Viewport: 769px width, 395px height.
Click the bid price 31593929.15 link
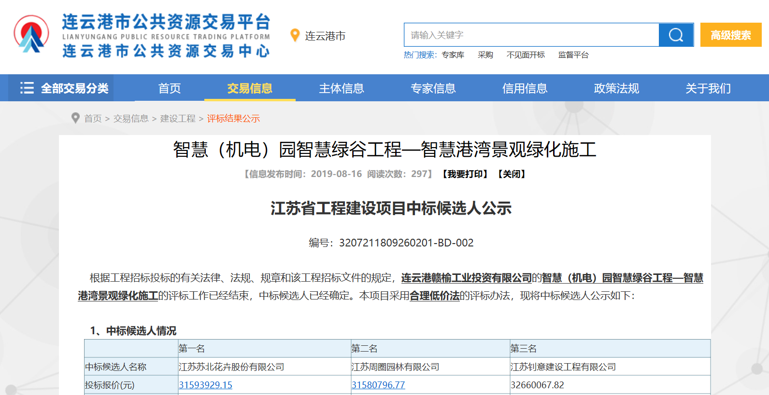click(205, 385)
